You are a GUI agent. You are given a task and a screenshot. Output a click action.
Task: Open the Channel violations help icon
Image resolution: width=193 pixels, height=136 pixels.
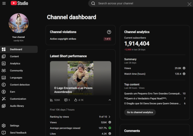click(x=109, y=32)
